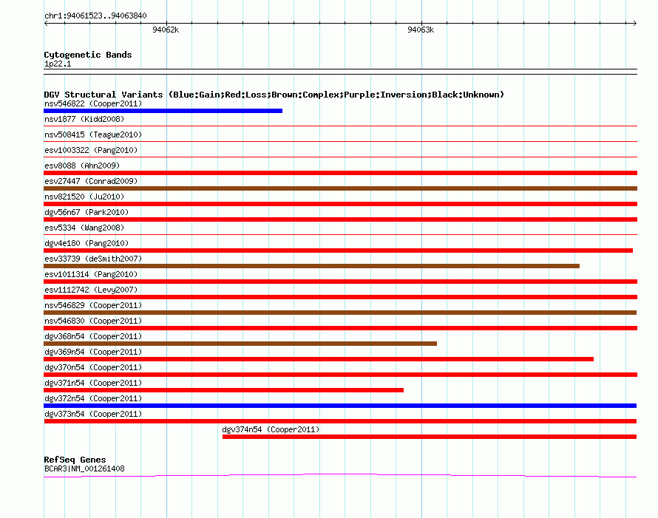658x518 pixels.
Task: Click the DGV Structural Variants track heading
Action: pos(274,95)
